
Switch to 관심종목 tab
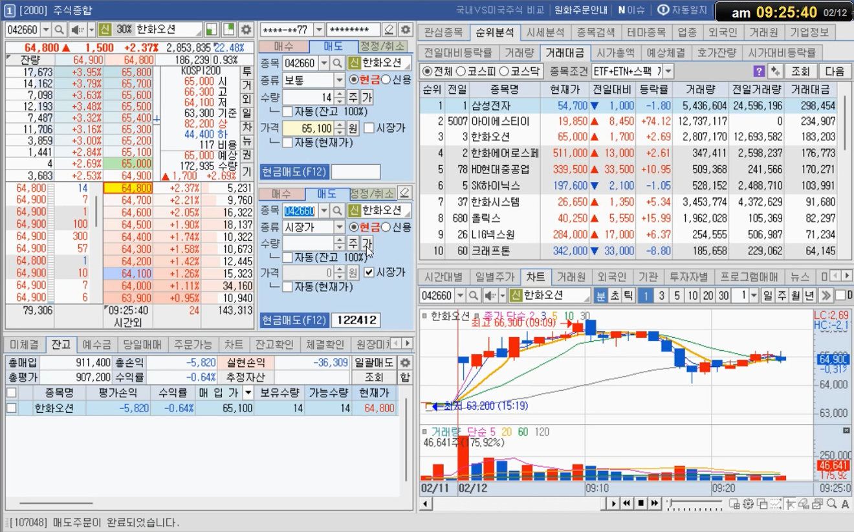(444, 32)
